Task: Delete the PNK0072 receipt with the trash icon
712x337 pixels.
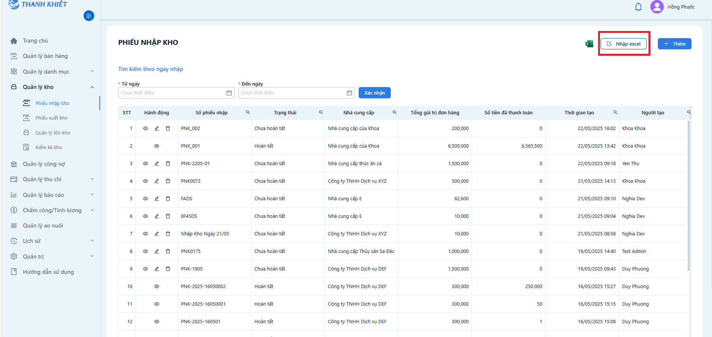Action: [x=168, y=181]
